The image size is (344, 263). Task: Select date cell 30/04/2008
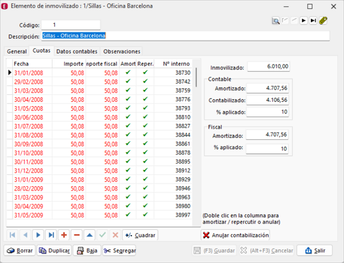coord(33,99)
